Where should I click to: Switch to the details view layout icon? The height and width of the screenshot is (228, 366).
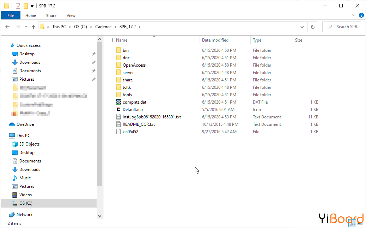(352, 223)
